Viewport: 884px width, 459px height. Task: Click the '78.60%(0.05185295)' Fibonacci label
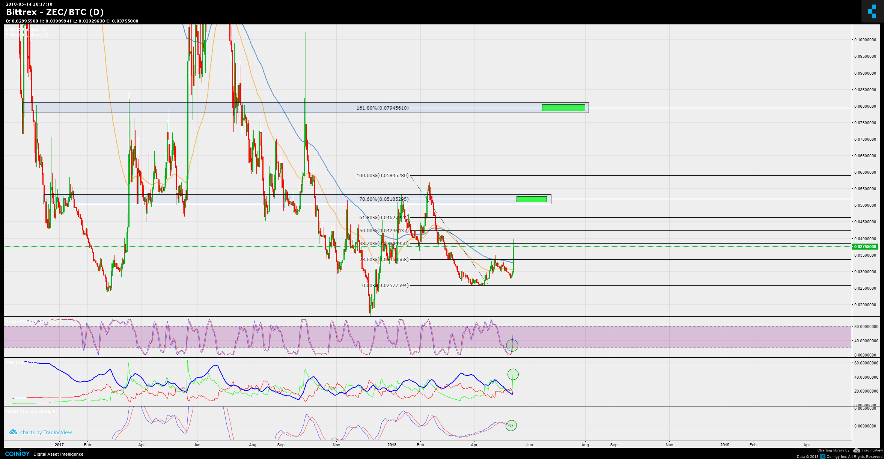coord(384,199)
